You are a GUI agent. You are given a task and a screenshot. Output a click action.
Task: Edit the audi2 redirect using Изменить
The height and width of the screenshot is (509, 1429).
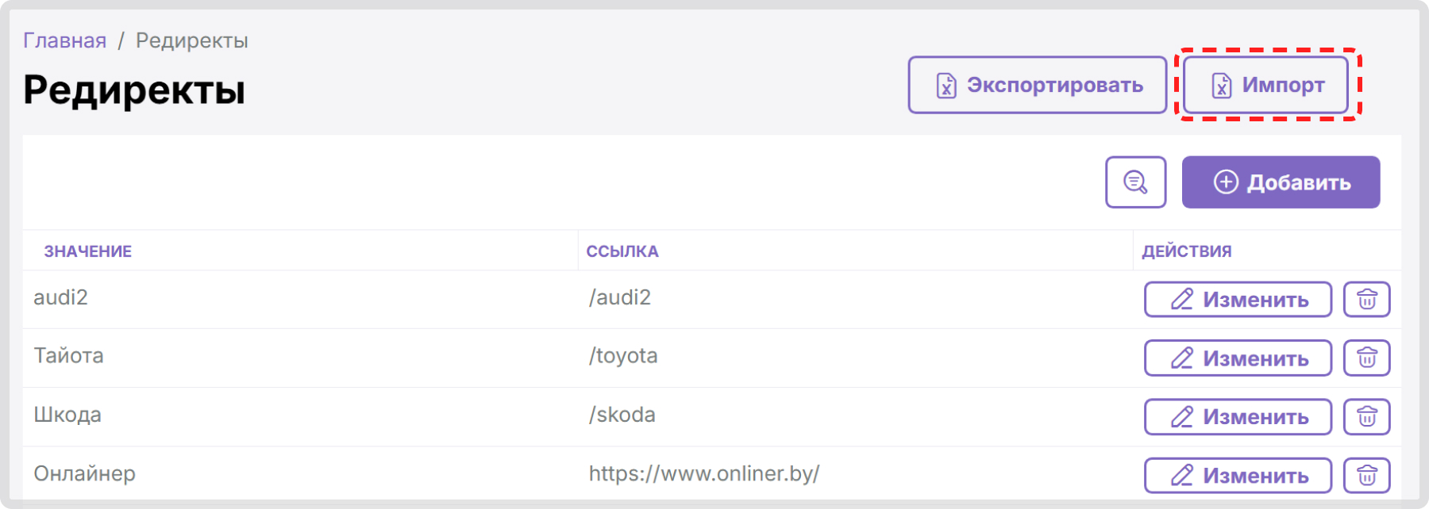pos(1238,300)
